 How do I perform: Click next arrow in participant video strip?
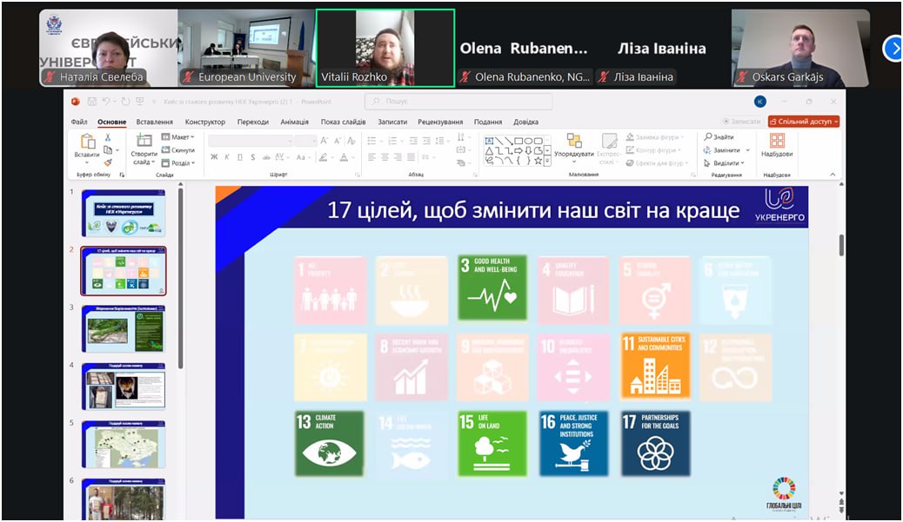(893, 48)
